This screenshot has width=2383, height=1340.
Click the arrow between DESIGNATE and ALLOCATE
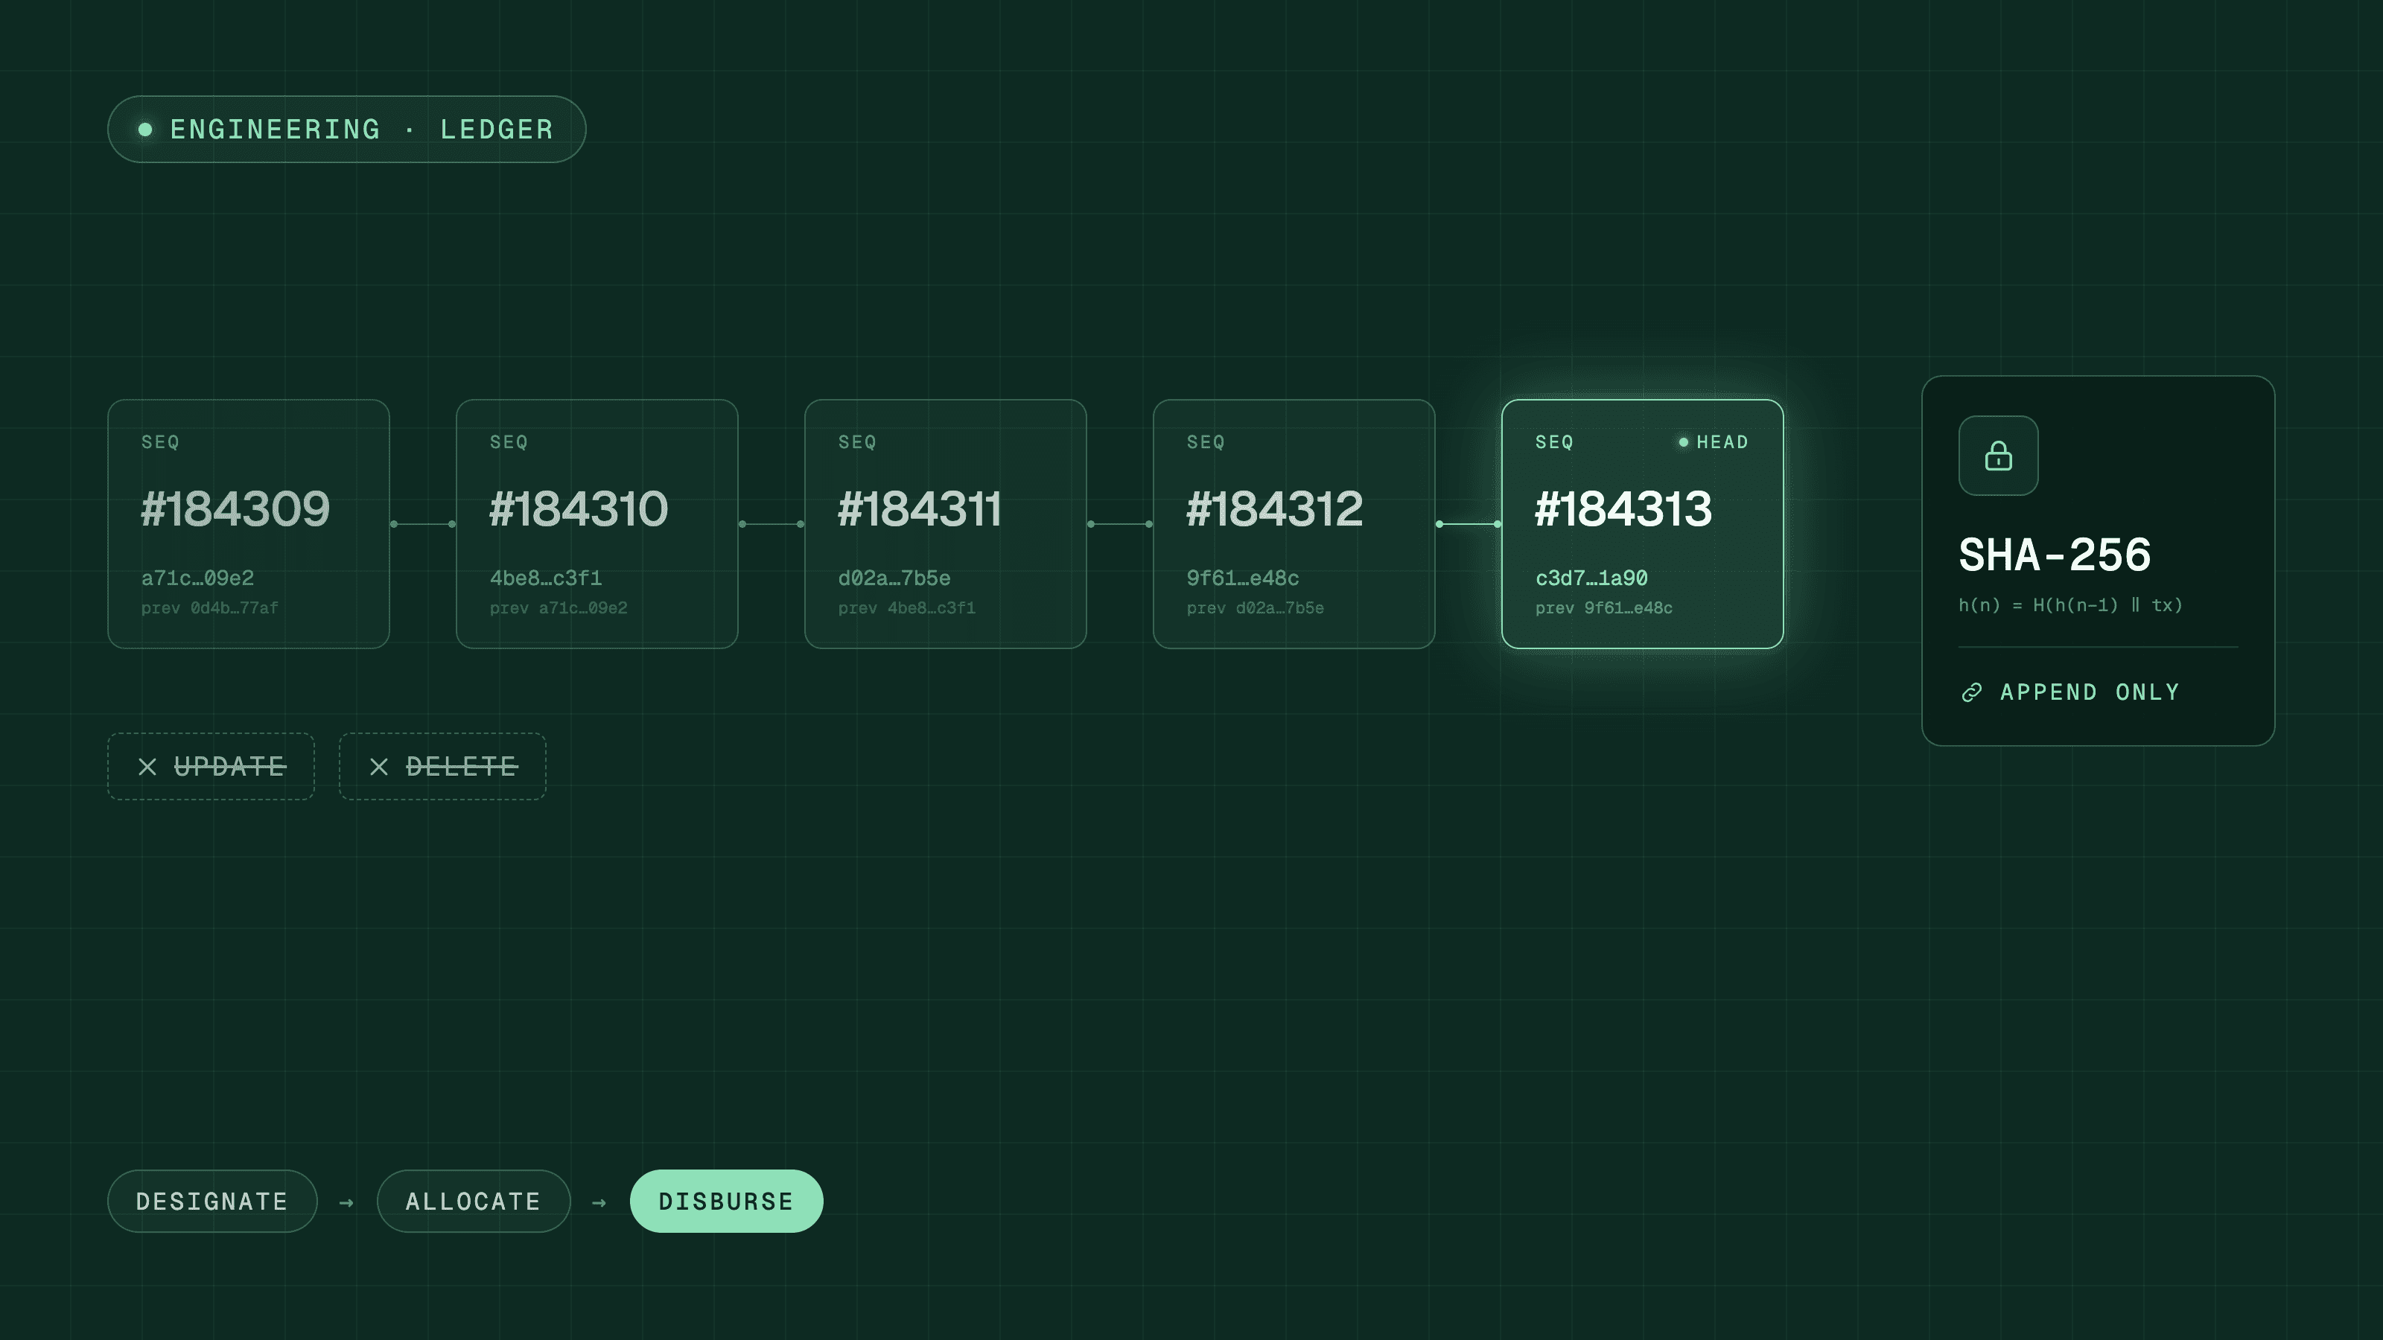pos(347,1202)
